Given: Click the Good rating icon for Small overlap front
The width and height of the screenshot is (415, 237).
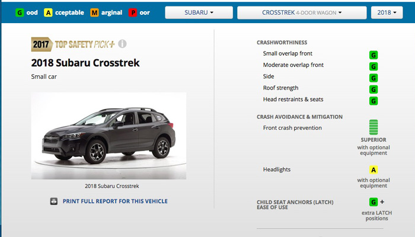Looking at the screenshot, I should (373, 55).
